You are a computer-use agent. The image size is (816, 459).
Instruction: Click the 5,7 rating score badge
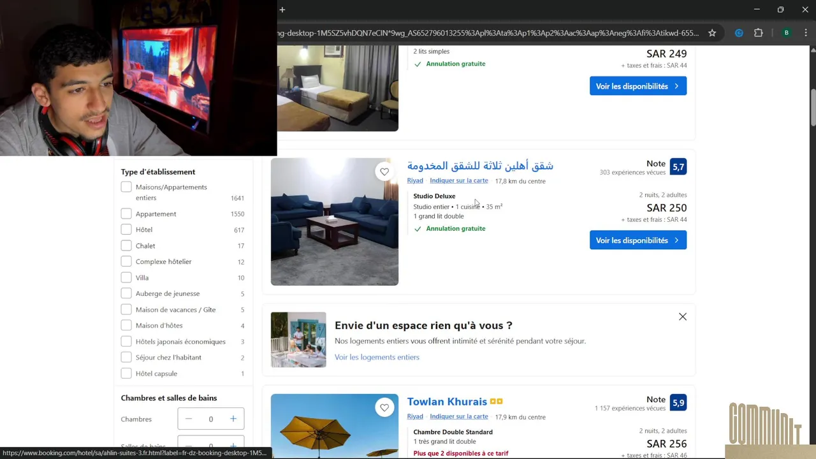[678, 167]
